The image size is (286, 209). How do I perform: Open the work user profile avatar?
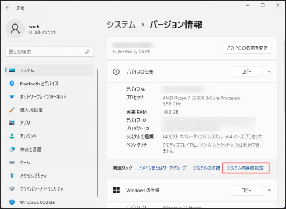point(15,29)
